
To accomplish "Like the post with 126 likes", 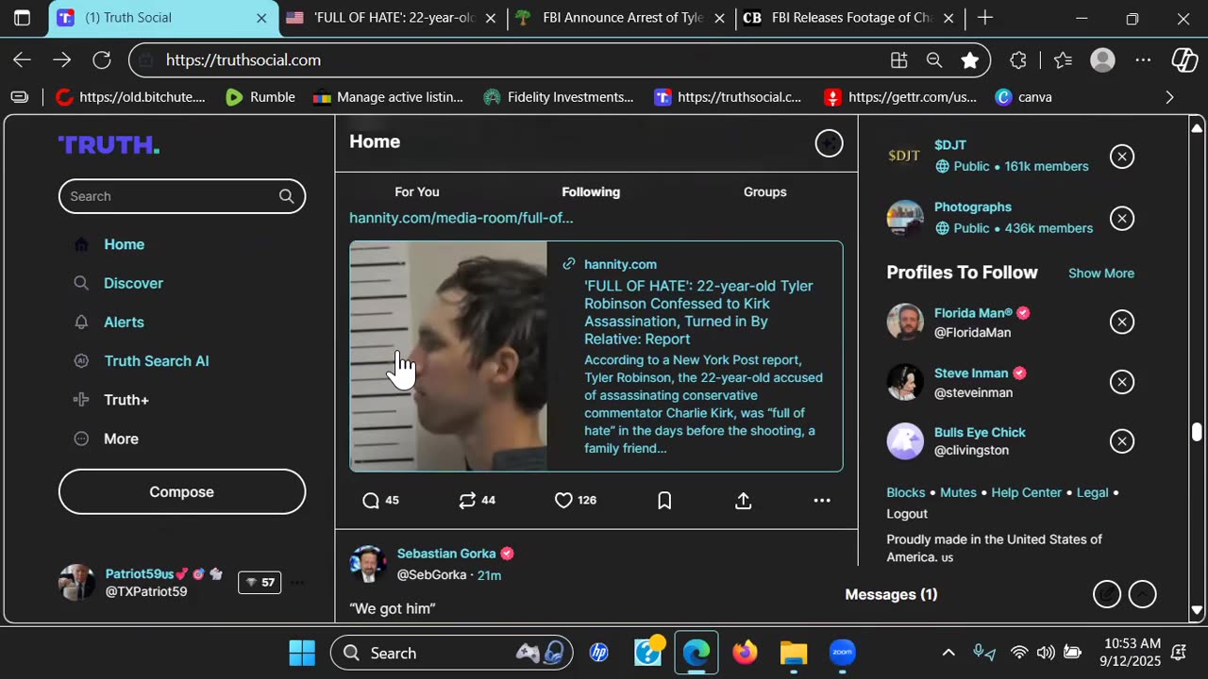I will tap(563, 501).
